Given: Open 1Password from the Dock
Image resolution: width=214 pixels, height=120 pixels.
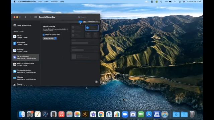Looking at the screenshot, I should pos(109,114).
